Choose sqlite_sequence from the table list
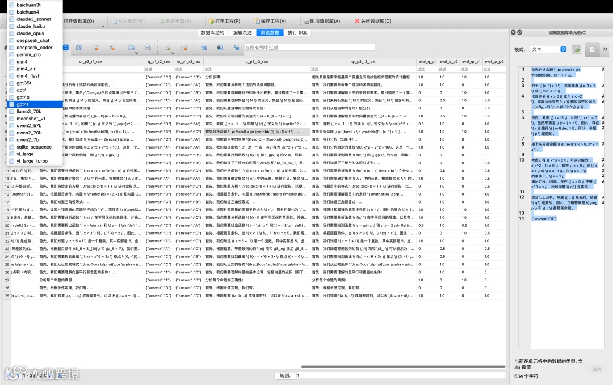Image resolution: width=613 pixels, height=385 pixels. (x=35, y=147)
